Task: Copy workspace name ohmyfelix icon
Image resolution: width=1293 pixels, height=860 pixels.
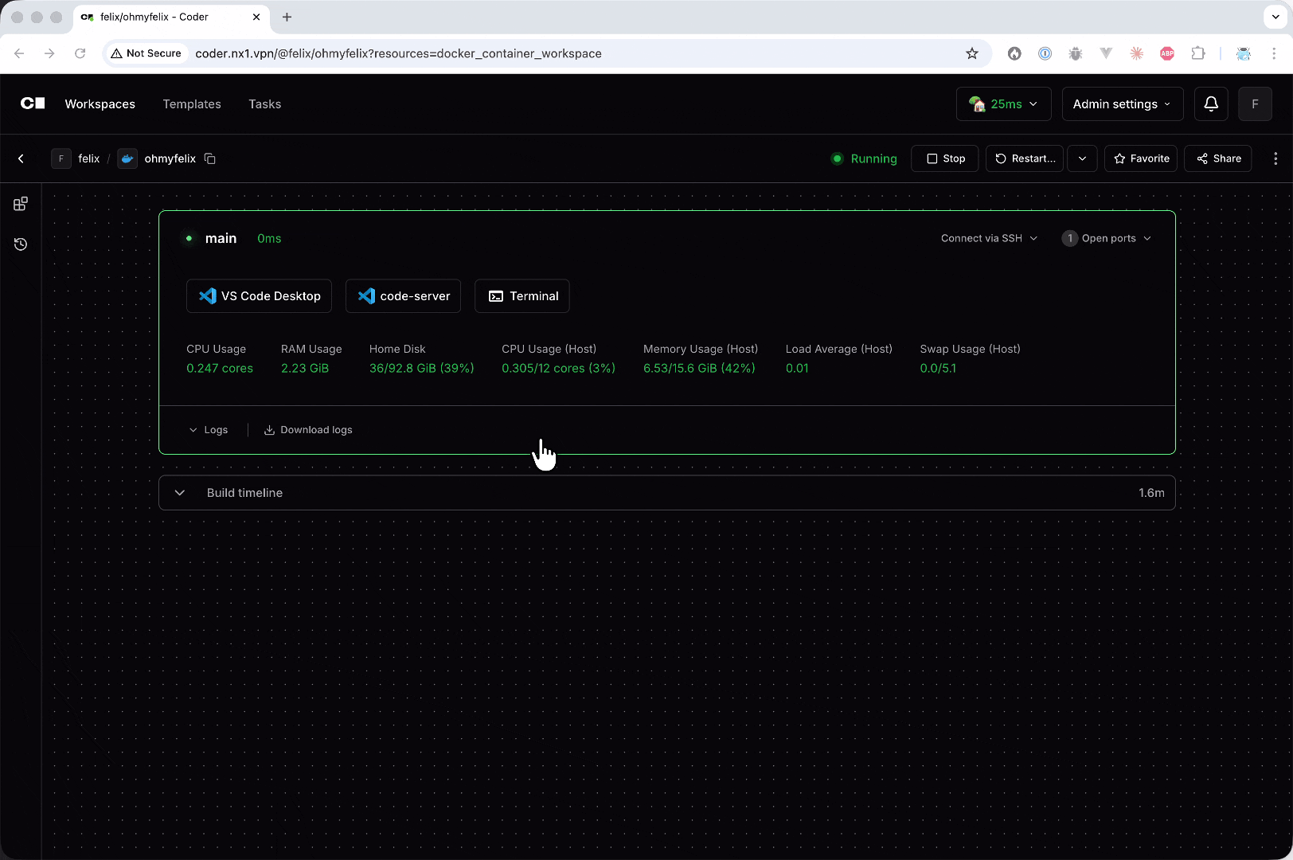Action: coord(210,158)
